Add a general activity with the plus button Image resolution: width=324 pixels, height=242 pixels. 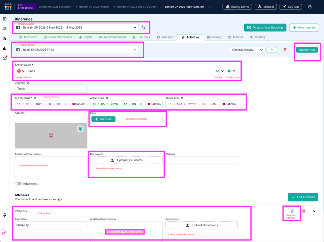272,50
